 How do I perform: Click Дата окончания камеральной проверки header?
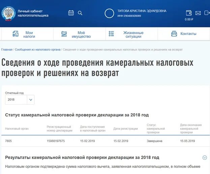click(191, 129)
